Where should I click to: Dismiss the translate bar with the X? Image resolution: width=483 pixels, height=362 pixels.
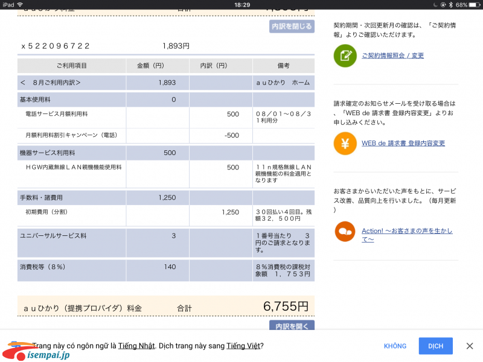470,346
